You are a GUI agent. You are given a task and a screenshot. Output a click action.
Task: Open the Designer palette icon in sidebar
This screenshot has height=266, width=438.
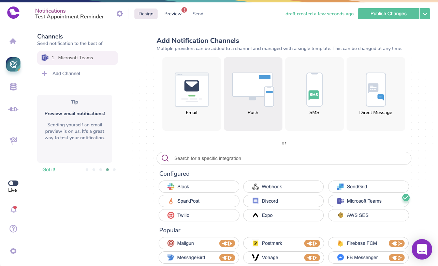[13, 64]
